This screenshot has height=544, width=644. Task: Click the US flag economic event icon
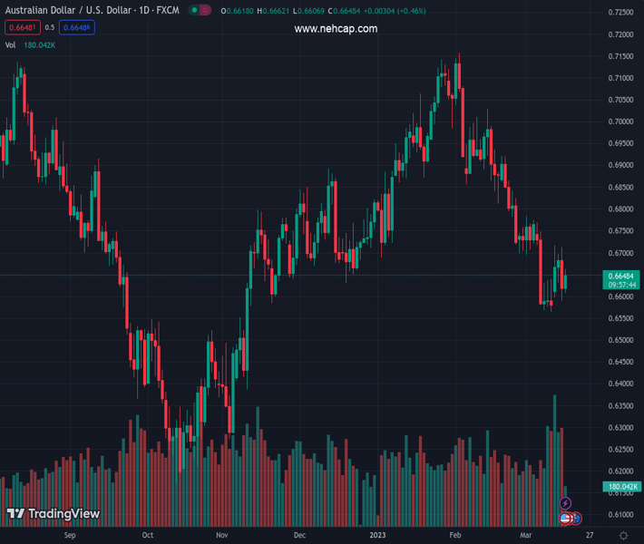[x=565, y=519]
